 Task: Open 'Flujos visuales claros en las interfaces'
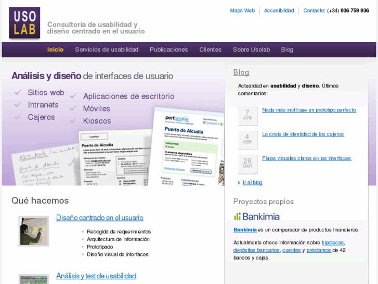(306, 158)
